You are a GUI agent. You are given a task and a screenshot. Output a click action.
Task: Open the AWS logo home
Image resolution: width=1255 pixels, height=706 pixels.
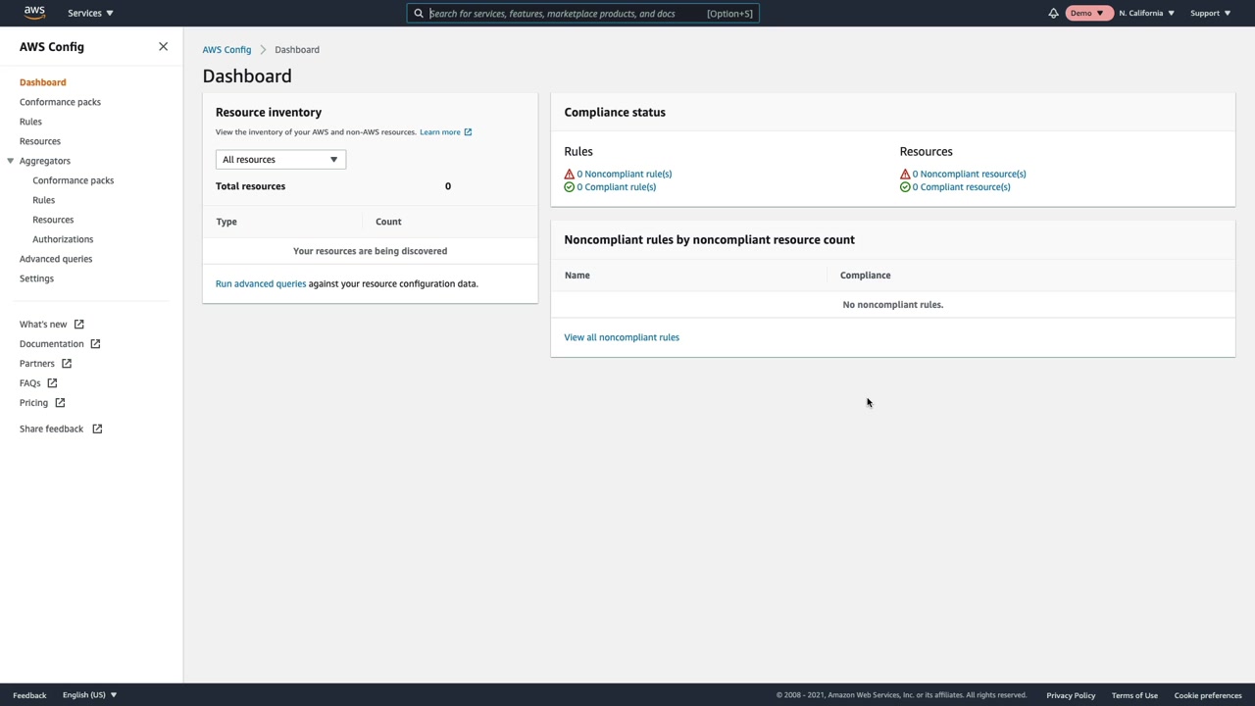34,13
